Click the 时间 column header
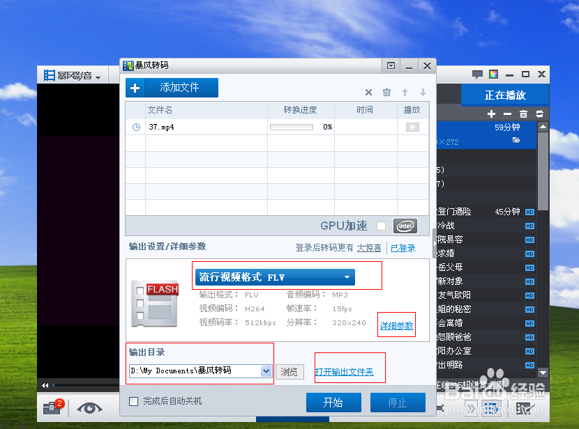Viewport: 579px width, 429px height. click(x=366, y=110)
